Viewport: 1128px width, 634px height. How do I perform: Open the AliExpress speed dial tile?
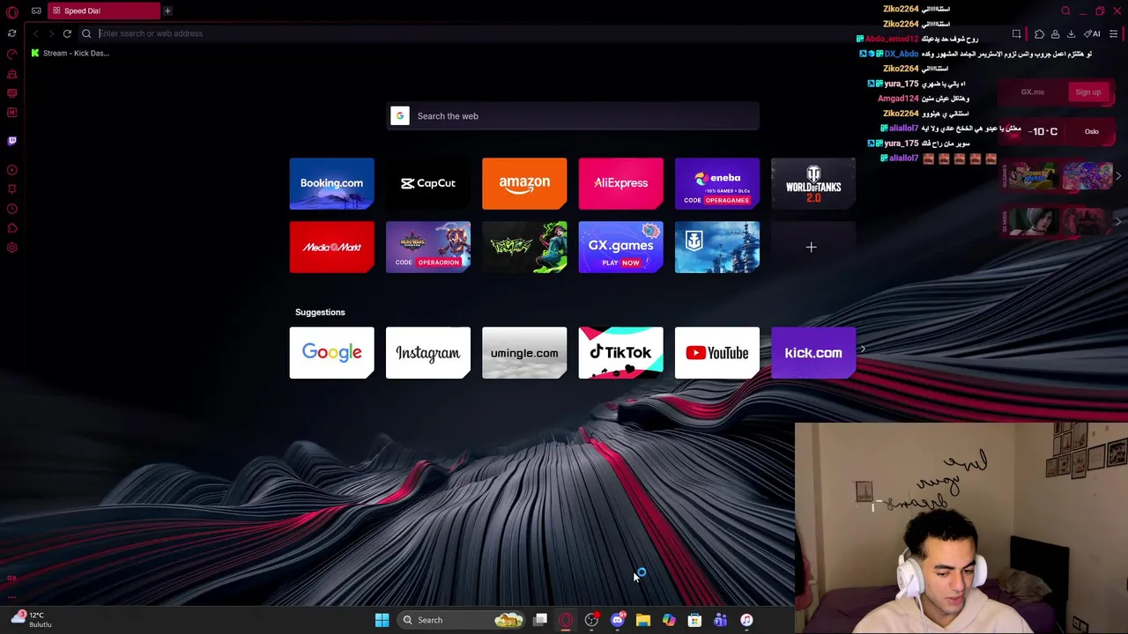(620, 183)
